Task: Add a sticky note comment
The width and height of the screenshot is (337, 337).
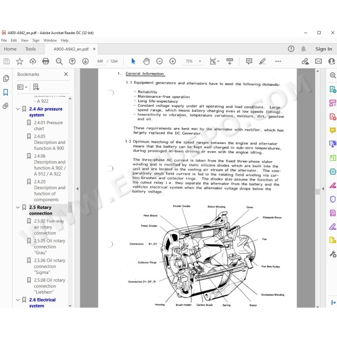Action: (249, 61)
